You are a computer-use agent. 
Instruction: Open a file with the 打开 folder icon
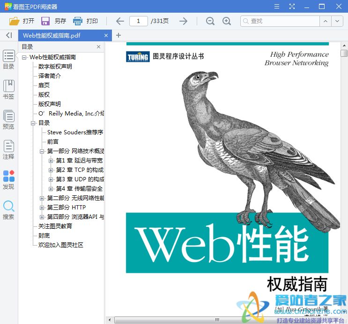click(14, 21)
